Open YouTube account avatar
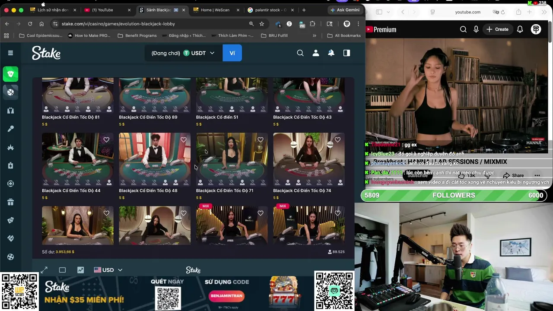The width and height of the screenshot is (553, 311). [x=536, y=29]
